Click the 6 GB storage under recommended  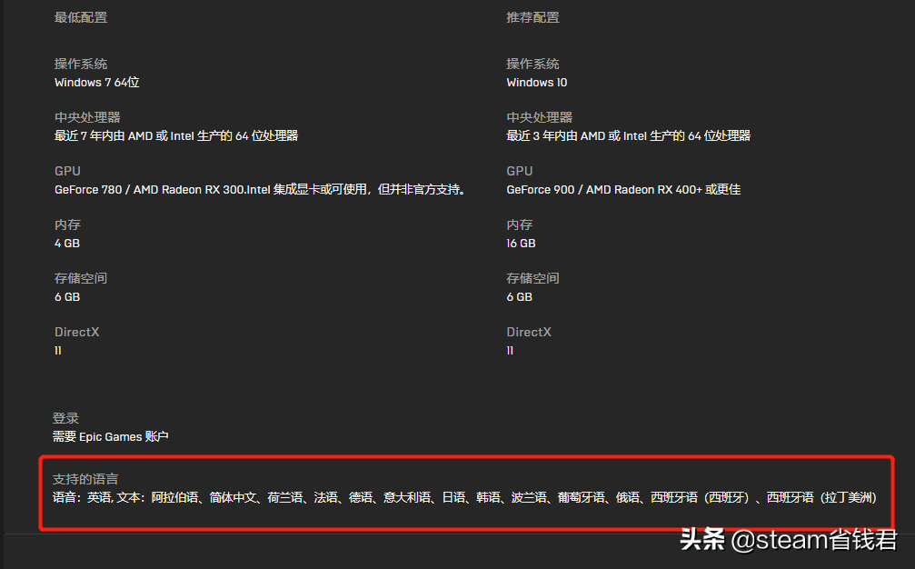point(520,297)
